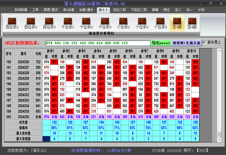The height and width of the screenshot is (155, 226).
Task: Click the 149 correct count cell
Action: coord(148,122)
